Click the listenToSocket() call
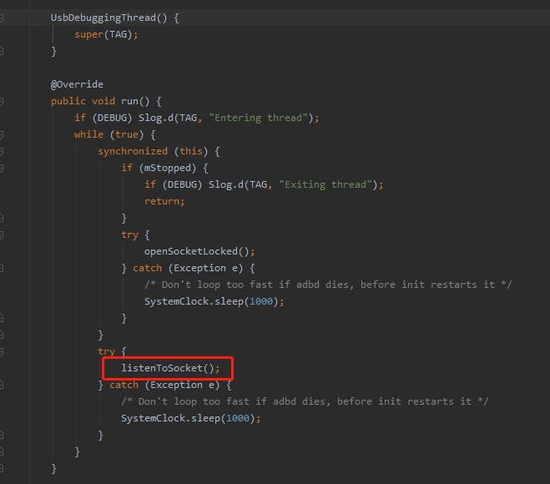The image size is (550, 484). [167, 368]
